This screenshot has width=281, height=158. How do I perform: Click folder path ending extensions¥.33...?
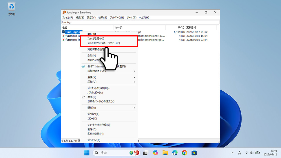click(152, 36)
